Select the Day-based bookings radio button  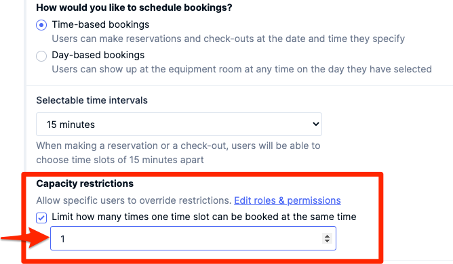tap(41, 56)
